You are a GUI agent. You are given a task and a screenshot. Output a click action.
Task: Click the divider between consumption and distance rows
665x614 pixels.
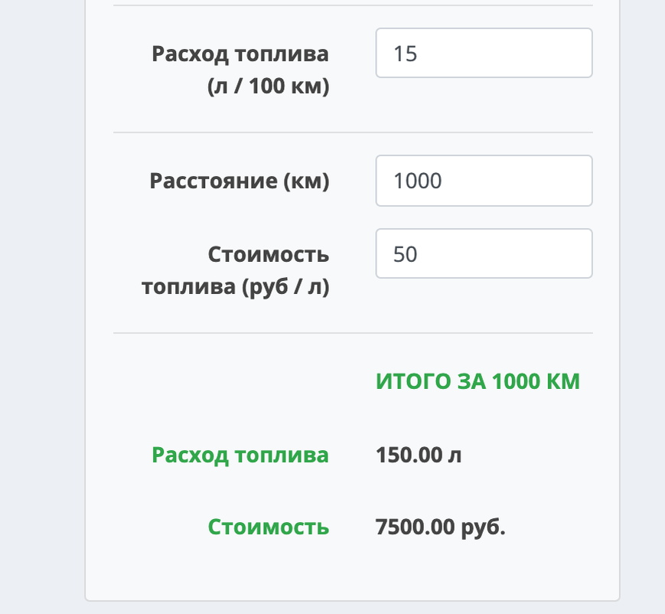click(353, 132)
